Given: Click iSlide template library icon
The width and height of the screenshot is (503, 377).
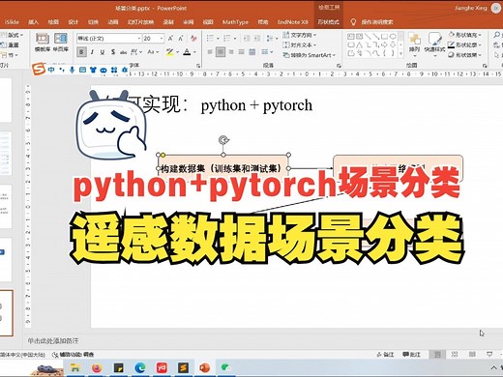Looking at the screenshot, I should point(43,43).
